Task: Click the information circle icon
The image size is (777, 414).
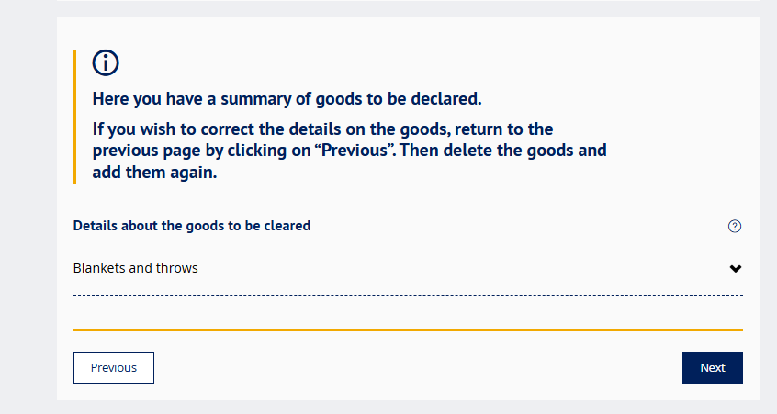Action: click(106, 63)
